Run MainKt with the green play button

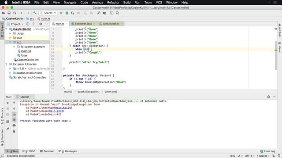[x=61, y=13]
